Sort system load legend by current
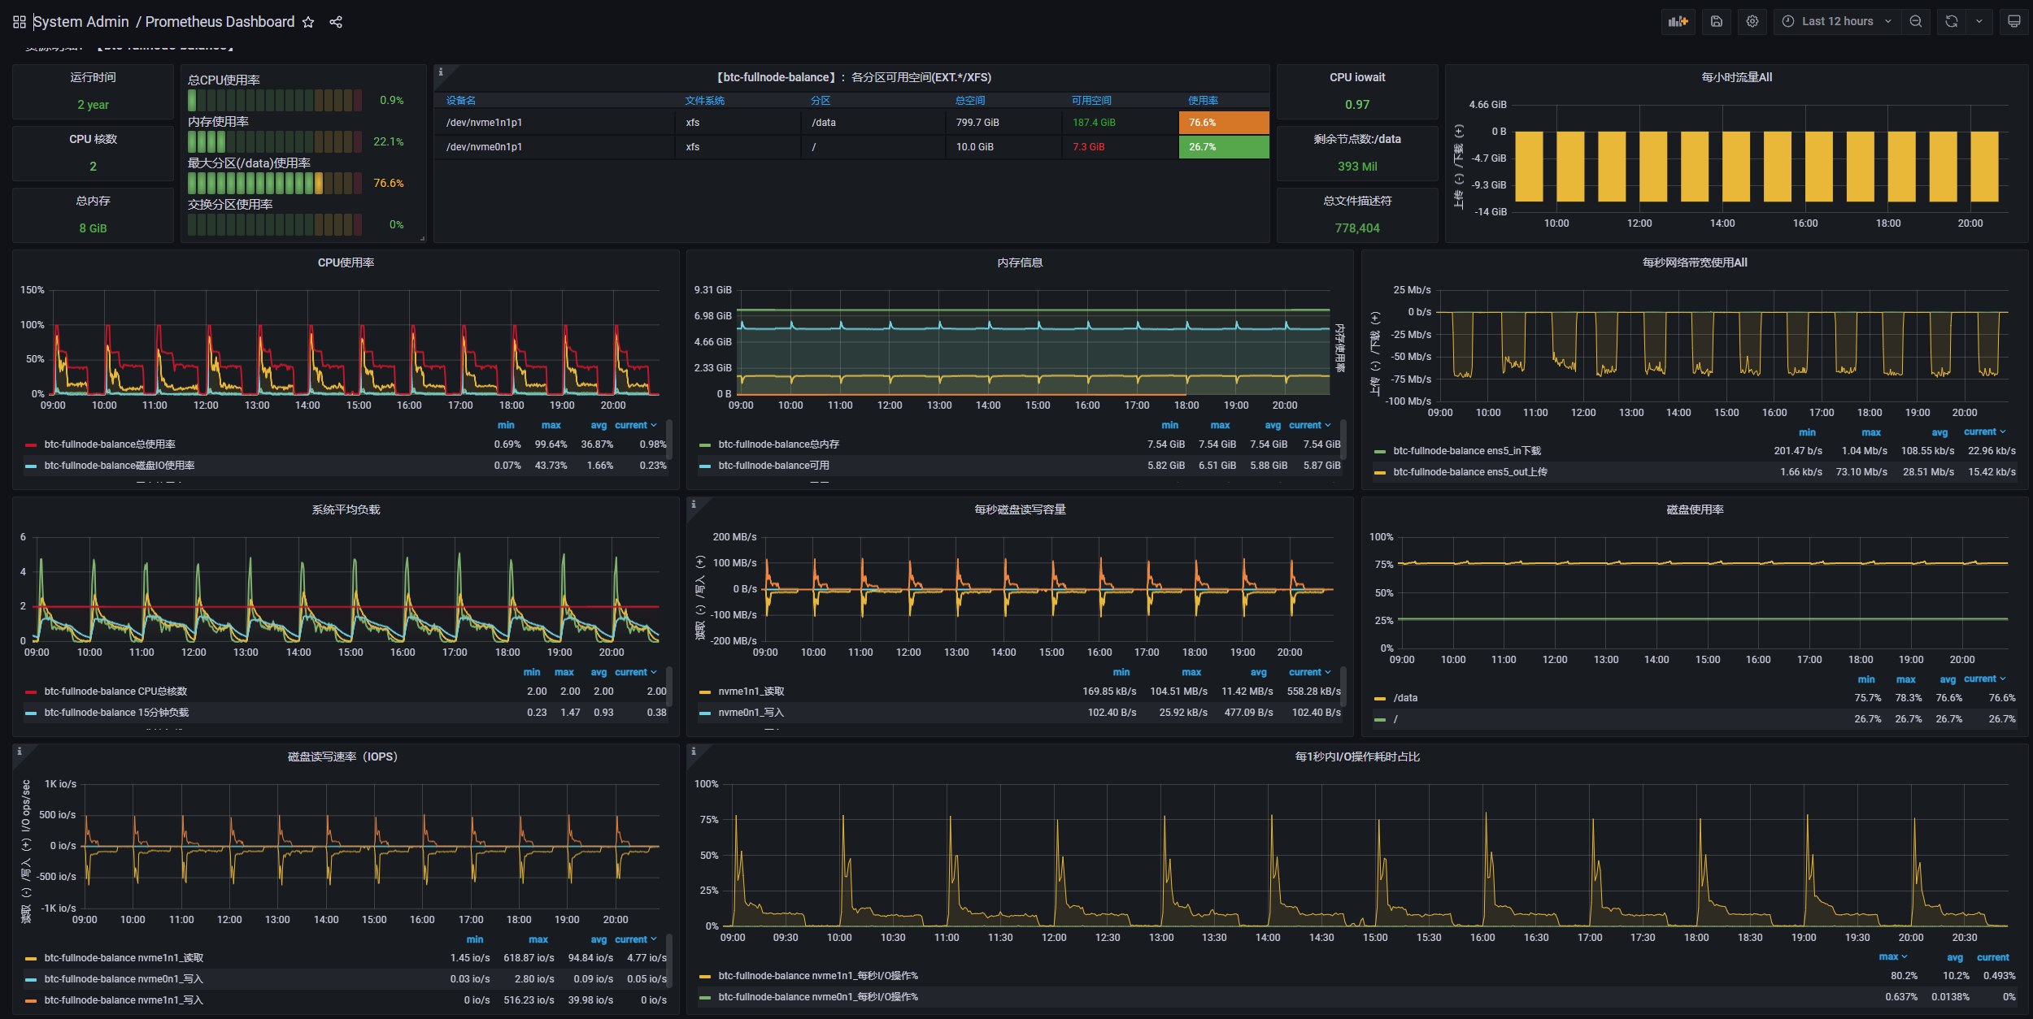The width and height of the screenshot is (2033, 1019). click(x=635, y=672)
